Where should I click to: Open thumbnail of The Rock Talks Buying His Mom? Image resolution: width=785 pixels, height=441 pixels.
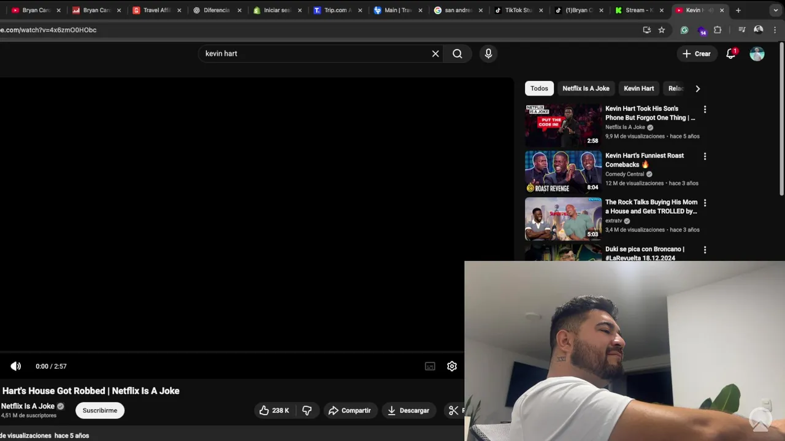click(x=563, y=219)
